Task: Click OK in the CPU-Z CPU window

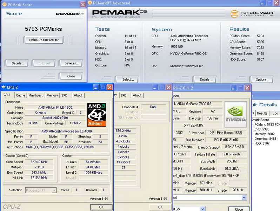Action: click(x=101, y=207)
